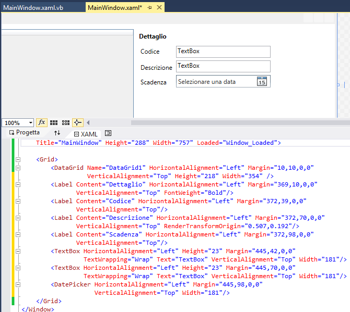Switch to the MainWindow.xaml.vb tab
The height and width of the screenshot is (312, 350).
(x=33, y=8)
